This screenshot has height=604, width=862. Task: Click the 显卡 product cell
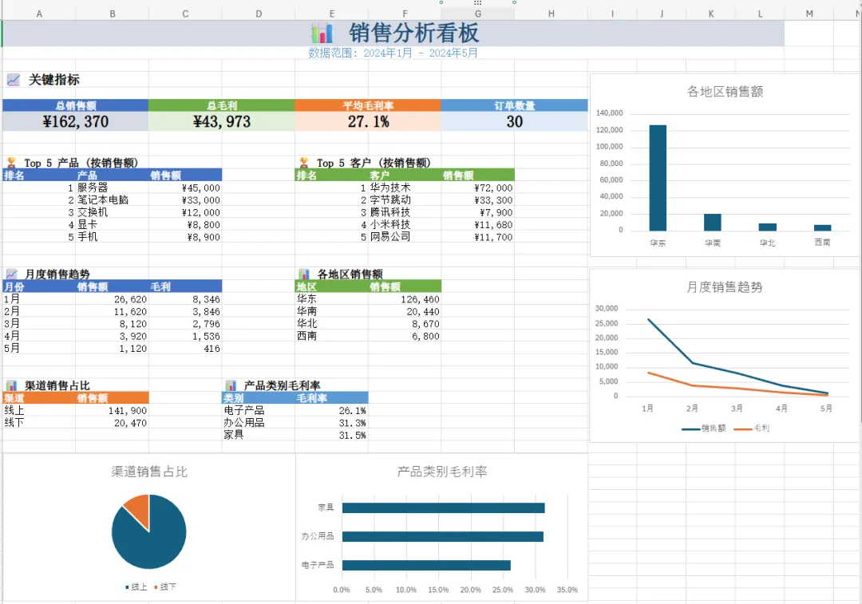[x=113, y=224]
